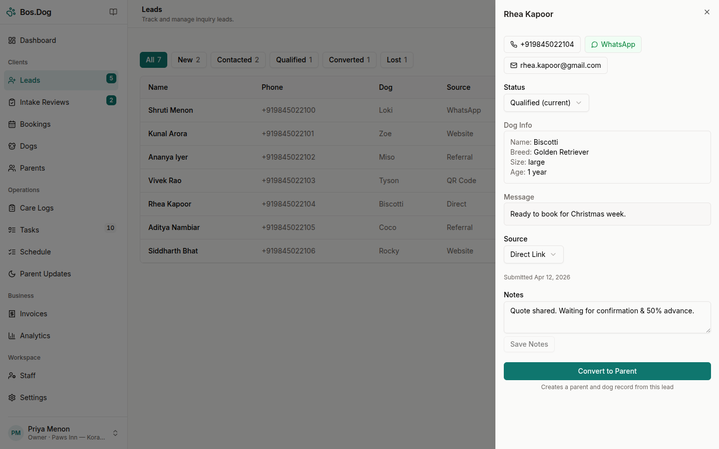Viewport: 719px width, 449px height.
Task: Open Bookings via the calendar icon
Action: click(11, 124)
